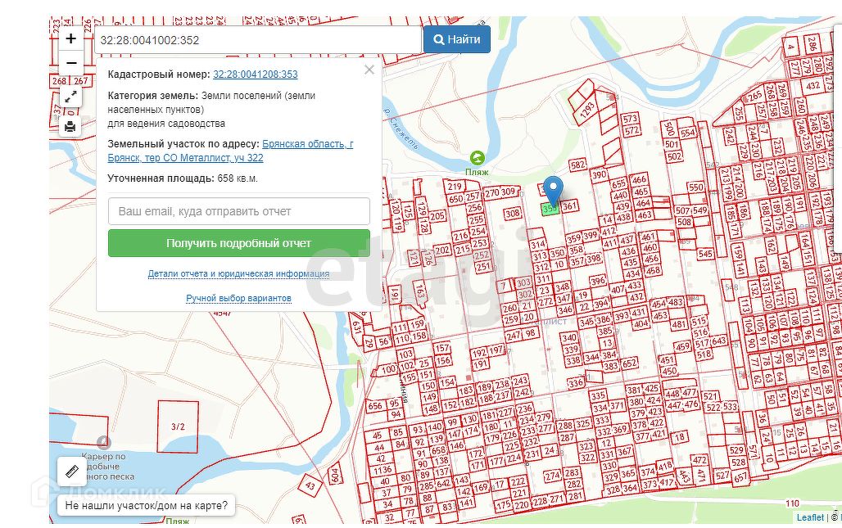842x528 pixels.
Task: Click the email input for report
Action: [x=238, y=211]
